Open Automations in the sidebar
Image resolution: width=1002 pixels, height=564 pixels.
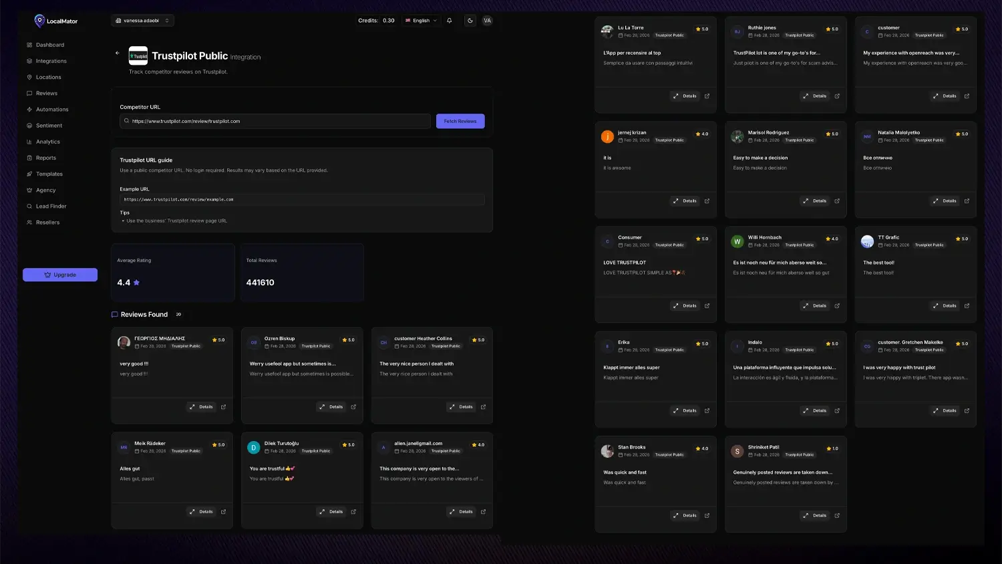click(47, 110)
